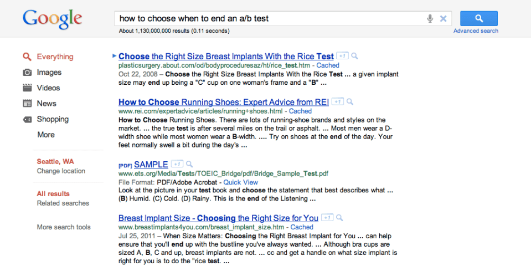
Task: Expand the More search categories list
Action: click(46, 135)
